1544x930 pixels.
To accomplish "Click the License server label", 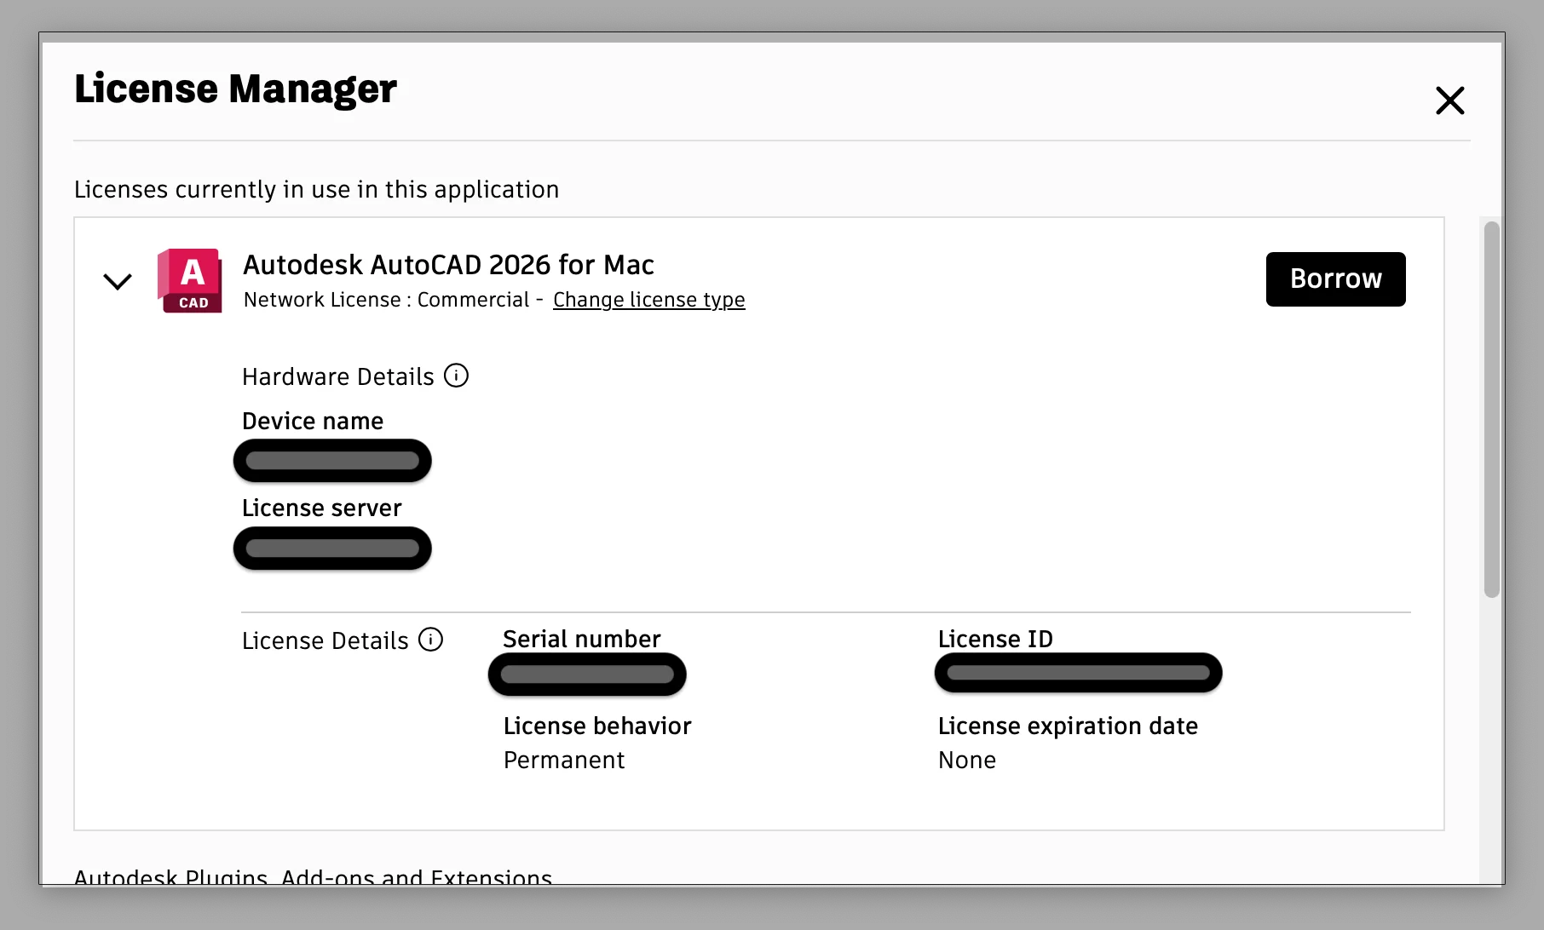I will 321,508.
